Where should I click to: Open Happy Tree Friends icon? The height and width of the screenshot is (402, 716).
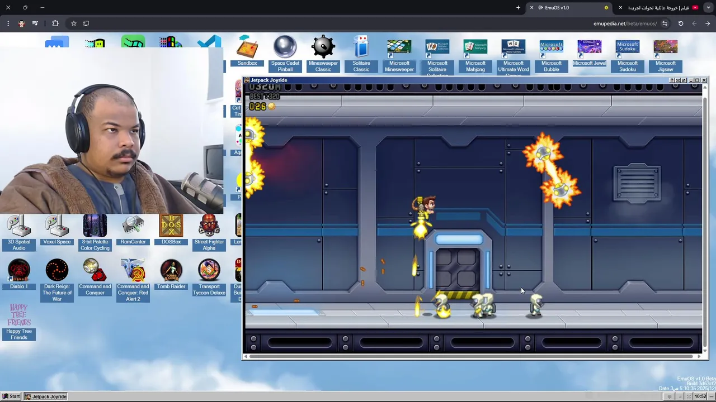(x=19, y=322)
